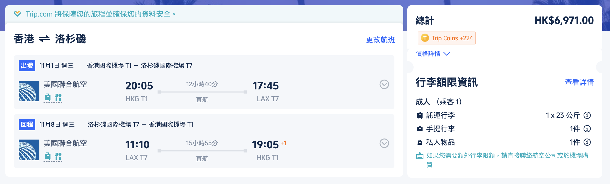Click the info icon beside 私人物品 allowance
Screen dimensions: 610x184
click(x=587, y=142)
